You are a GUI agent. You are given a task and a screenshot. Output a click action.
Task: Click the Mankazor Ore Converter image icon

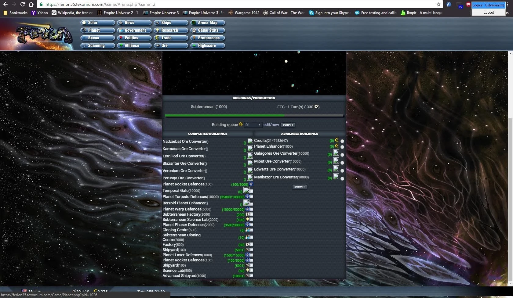[x=336, y=177]
